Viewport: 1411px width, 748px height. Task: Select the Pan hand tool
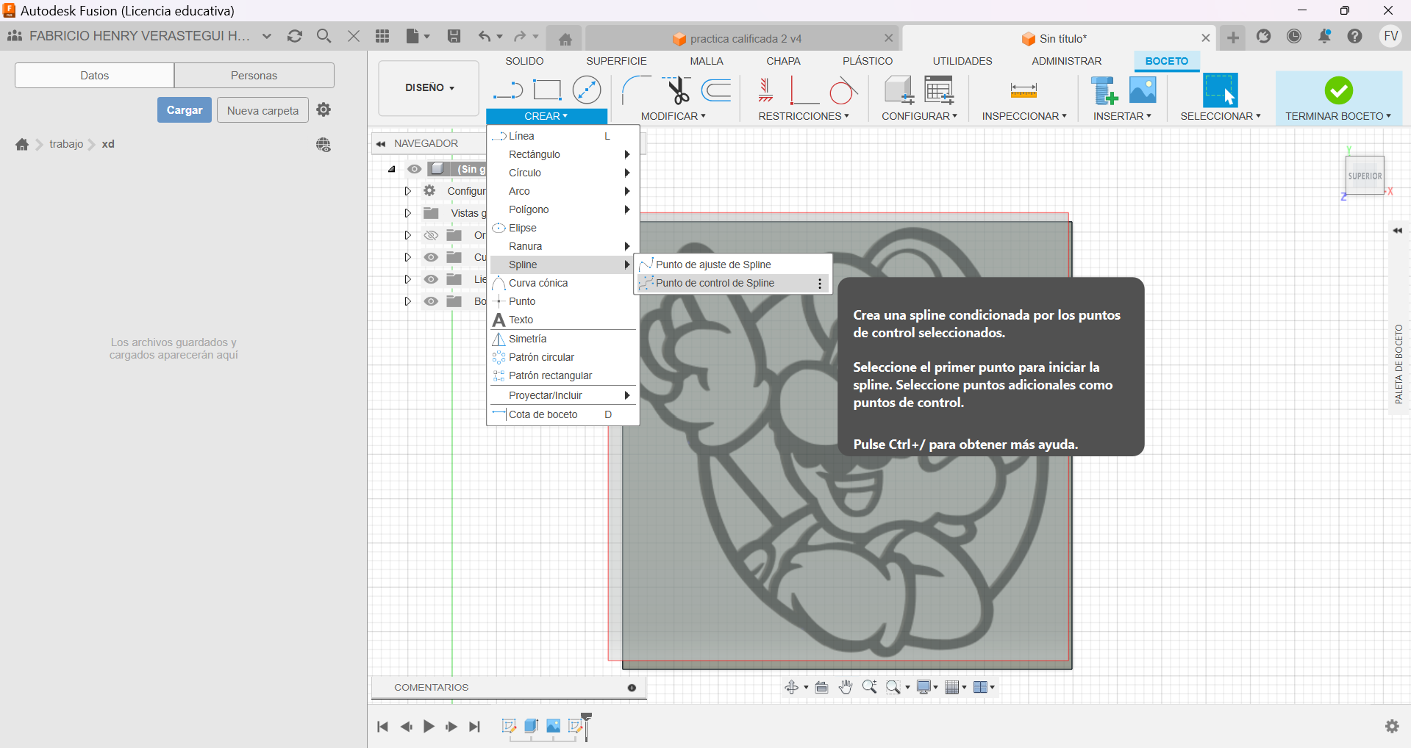click(846, 687)
